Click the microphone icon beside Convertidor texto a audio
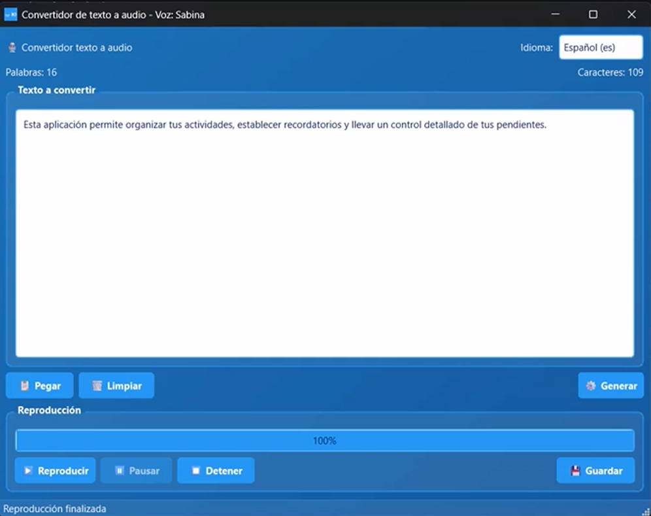 coord(12,48)
